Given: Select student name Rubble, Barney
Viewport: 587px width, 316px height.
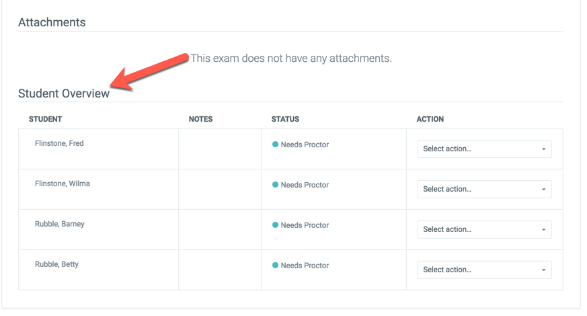Looking at the screenshot, I should (x=60, y=224).
